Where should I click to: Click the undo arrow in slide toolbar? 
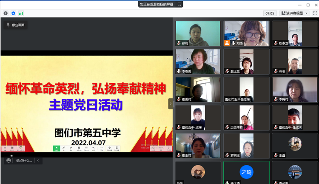(x=94, y=148)
